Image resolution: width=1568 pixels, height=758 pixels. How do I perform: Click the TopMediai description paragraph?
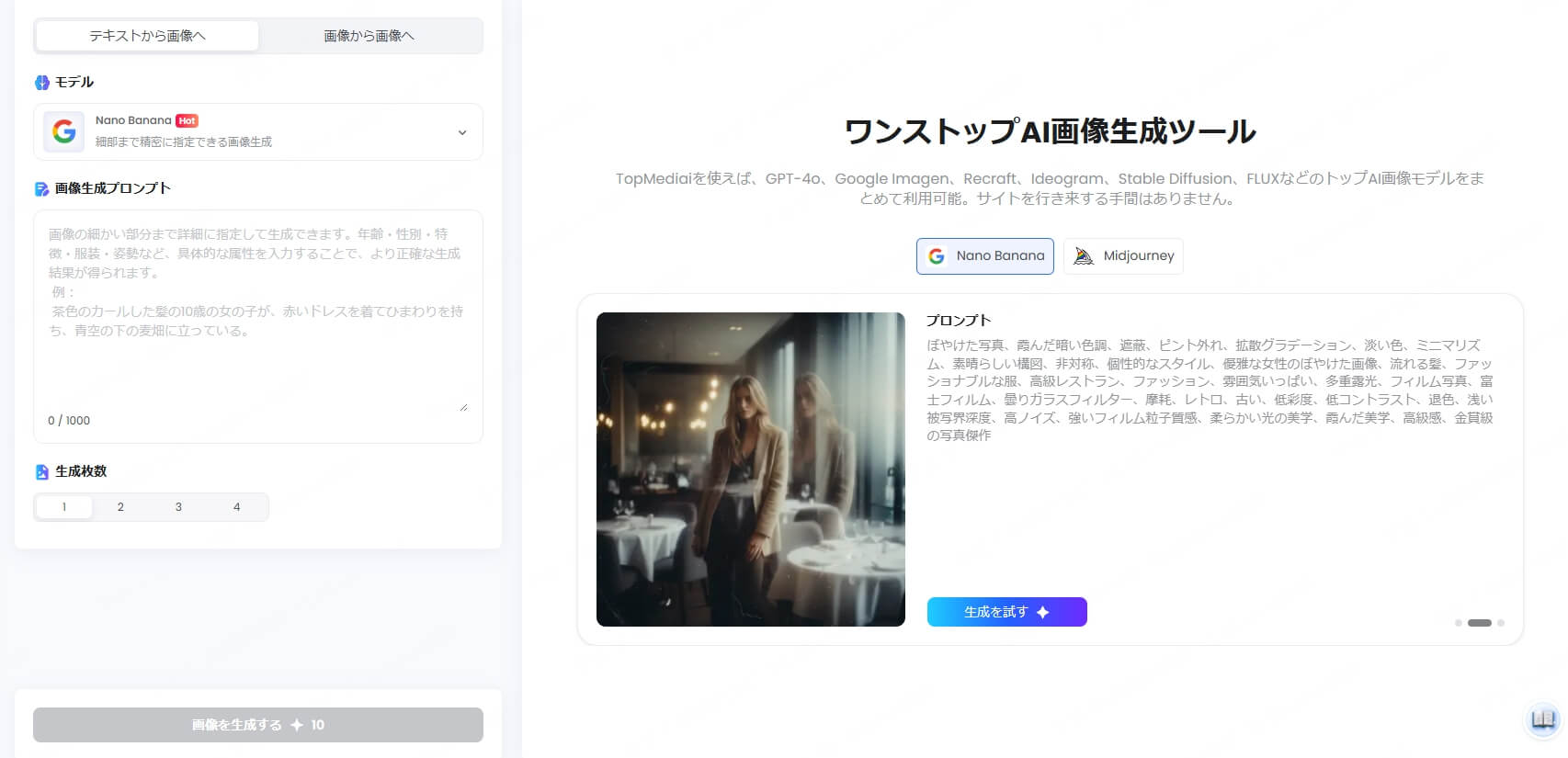[1050, 188]
